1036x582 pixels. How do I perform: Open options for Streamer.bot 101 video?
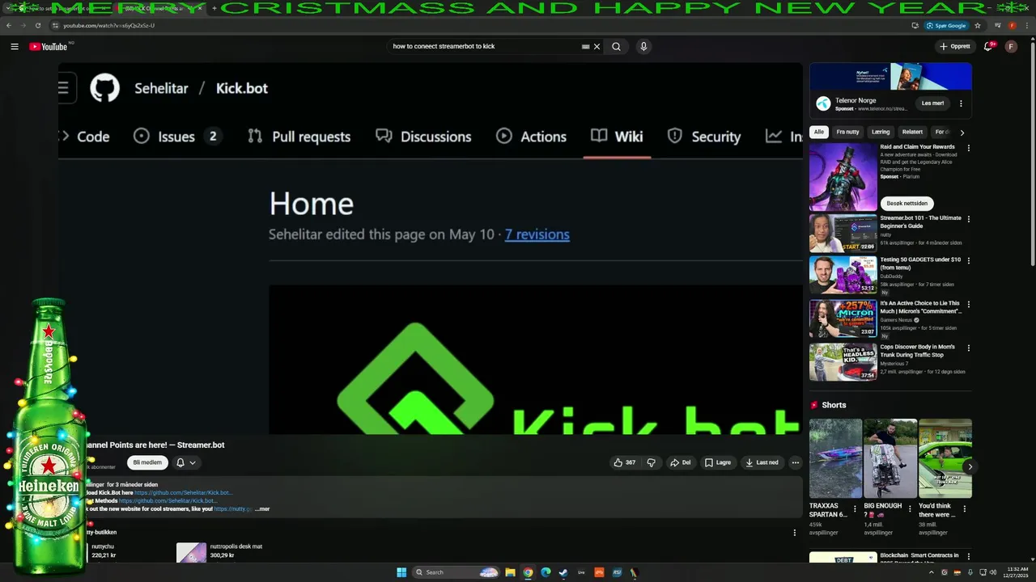pos(968,219)
